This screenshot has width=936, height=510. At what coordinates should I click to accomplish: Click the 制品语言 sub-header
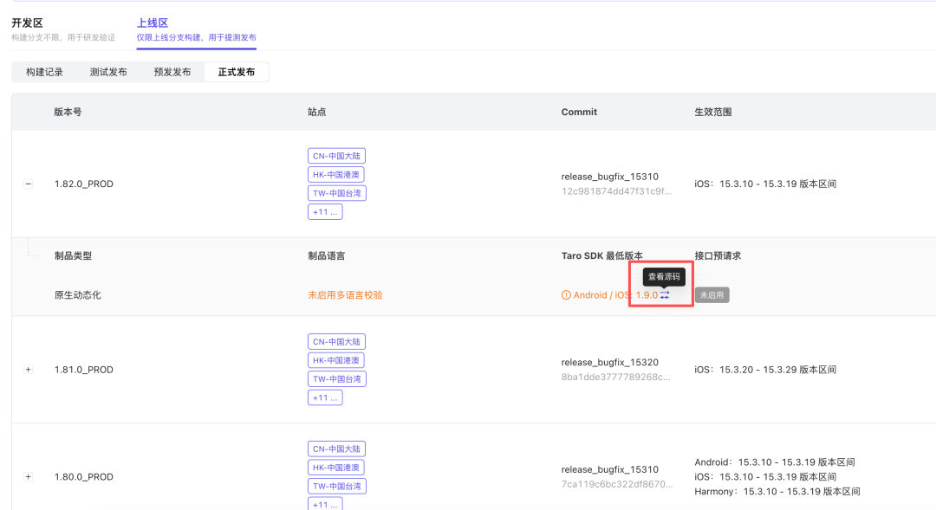327,256
